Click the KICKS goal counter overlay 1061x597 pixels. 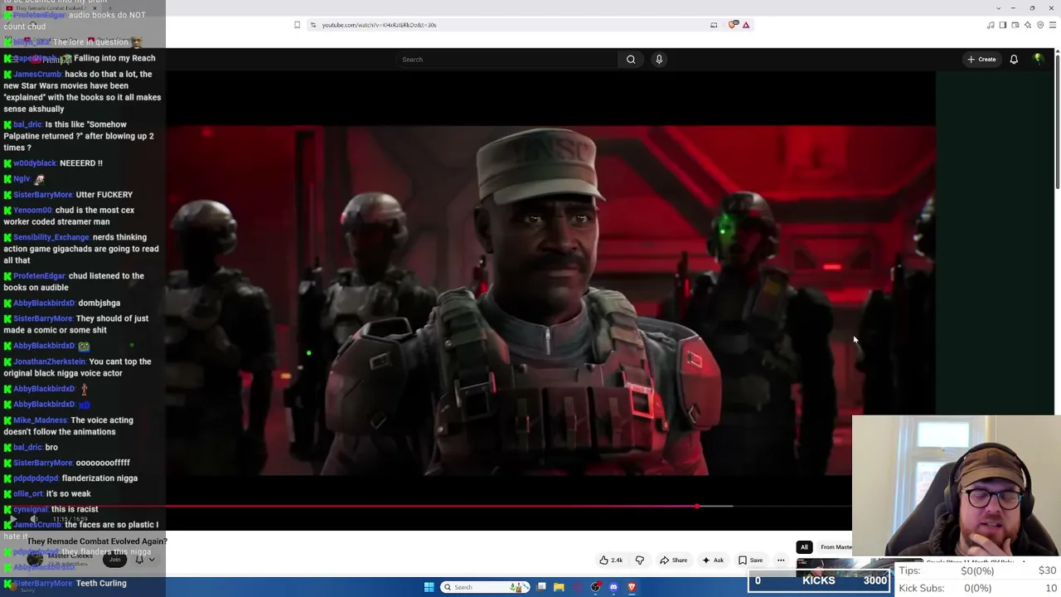point(818,580)
